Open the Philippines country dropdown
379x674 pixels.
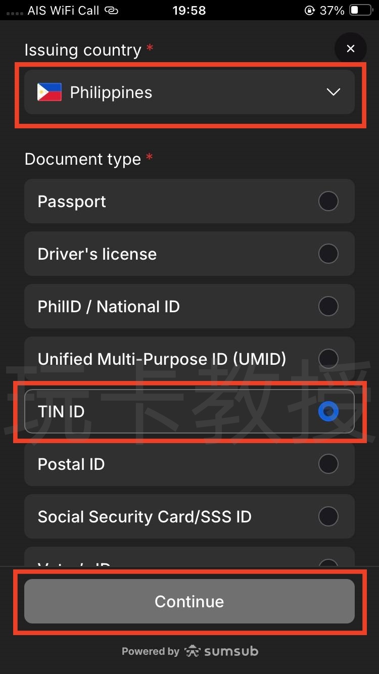[189, 92]
